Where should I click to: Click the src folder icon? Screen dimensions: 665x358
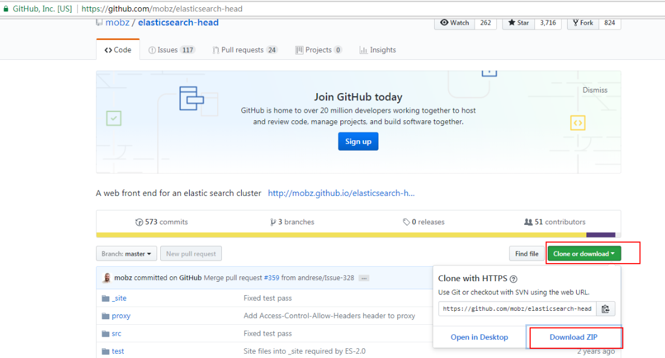106,334
